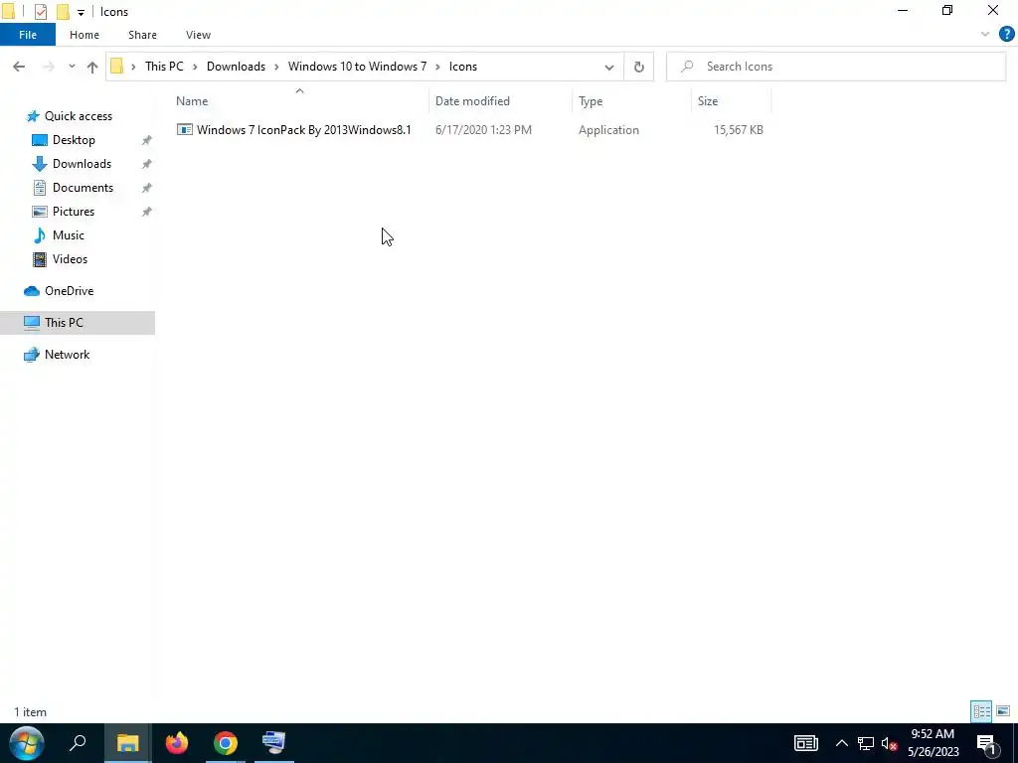Screen dimensions: 1018x763
Task: Jump to Windows 10 to Windows 7 folder
Action: point(357,67)
